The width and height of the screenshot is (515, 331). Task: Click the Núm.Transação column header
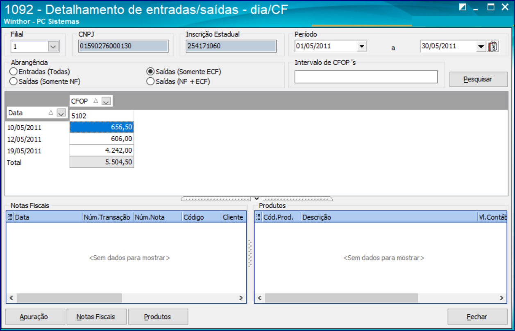[x=108, y=217]
